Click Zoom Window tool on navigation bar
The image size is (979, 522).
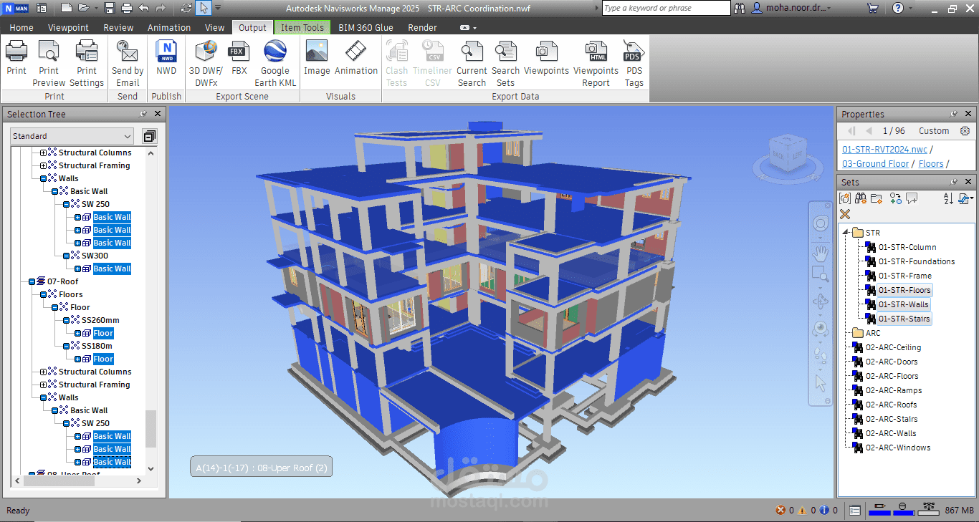(821, 274)
